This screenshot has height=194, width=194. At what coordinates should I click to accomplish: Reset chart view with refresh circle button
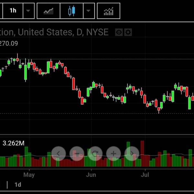click(x=95, y=154)
